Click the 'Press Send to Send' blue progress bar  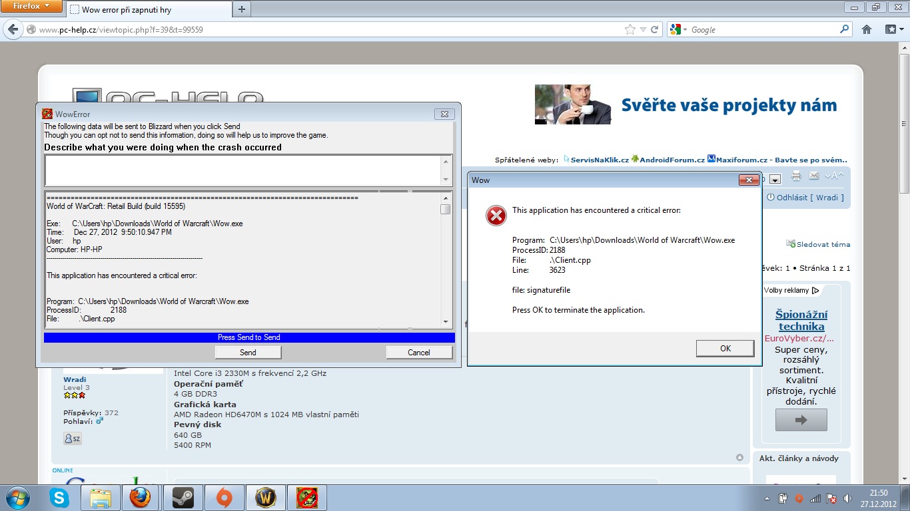pyautogui.click(x=249, y=337)
